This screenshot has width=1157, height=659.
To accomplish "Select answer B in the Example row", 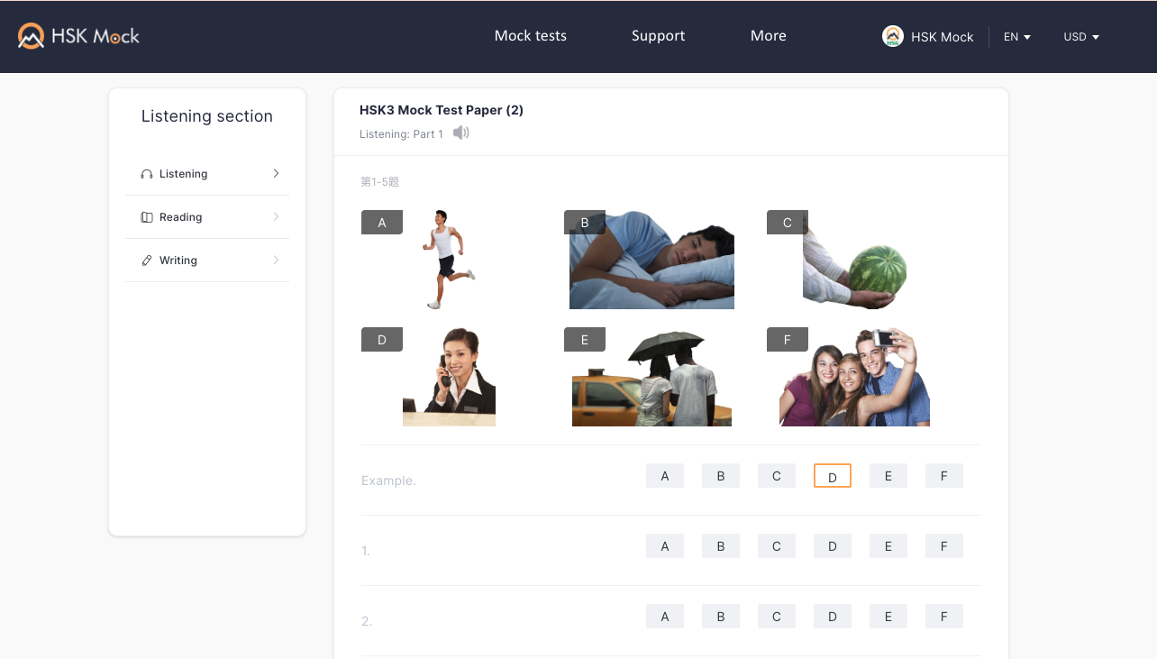I will 721,476.
